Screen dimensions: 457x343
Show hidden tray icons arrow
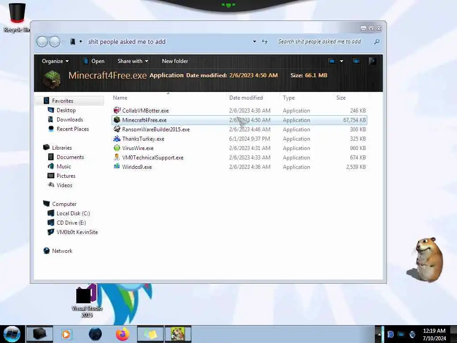click(379, 334)
